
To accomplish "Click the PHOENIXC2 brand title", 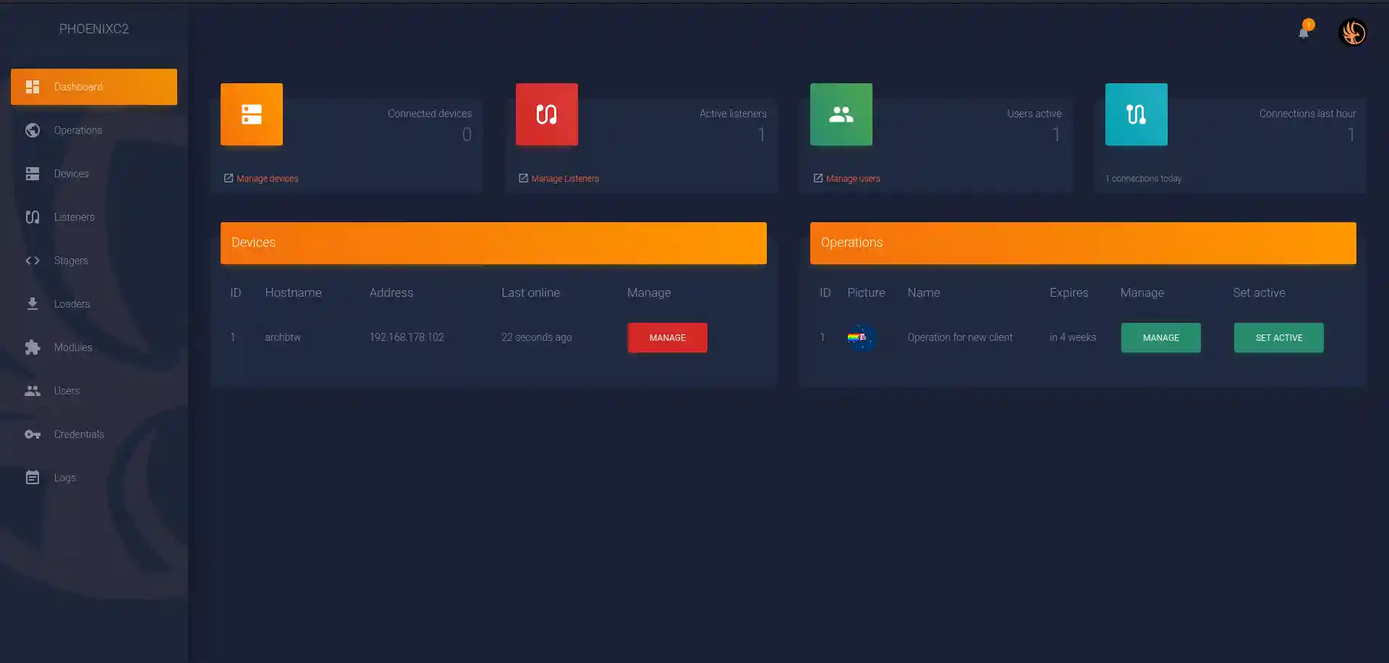I will point(94,29).
